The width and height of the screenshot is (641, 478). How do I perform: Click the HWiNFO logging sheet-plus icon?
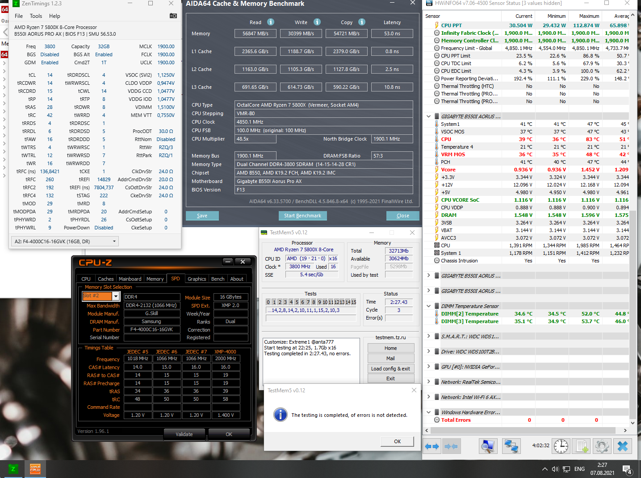pos(582,446)
